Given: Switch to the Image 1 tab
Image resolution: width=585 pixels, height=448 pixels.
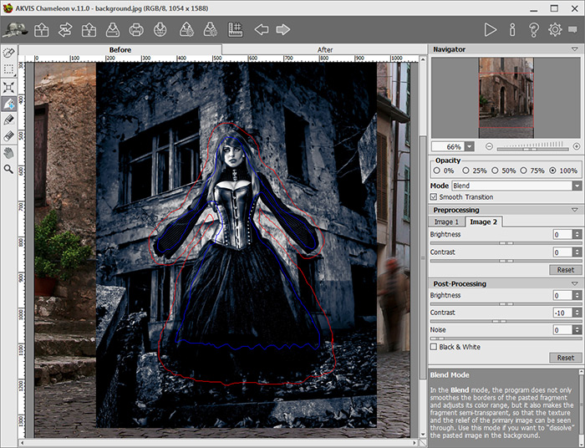Looking at the screenshot, I should click(446, 222).
